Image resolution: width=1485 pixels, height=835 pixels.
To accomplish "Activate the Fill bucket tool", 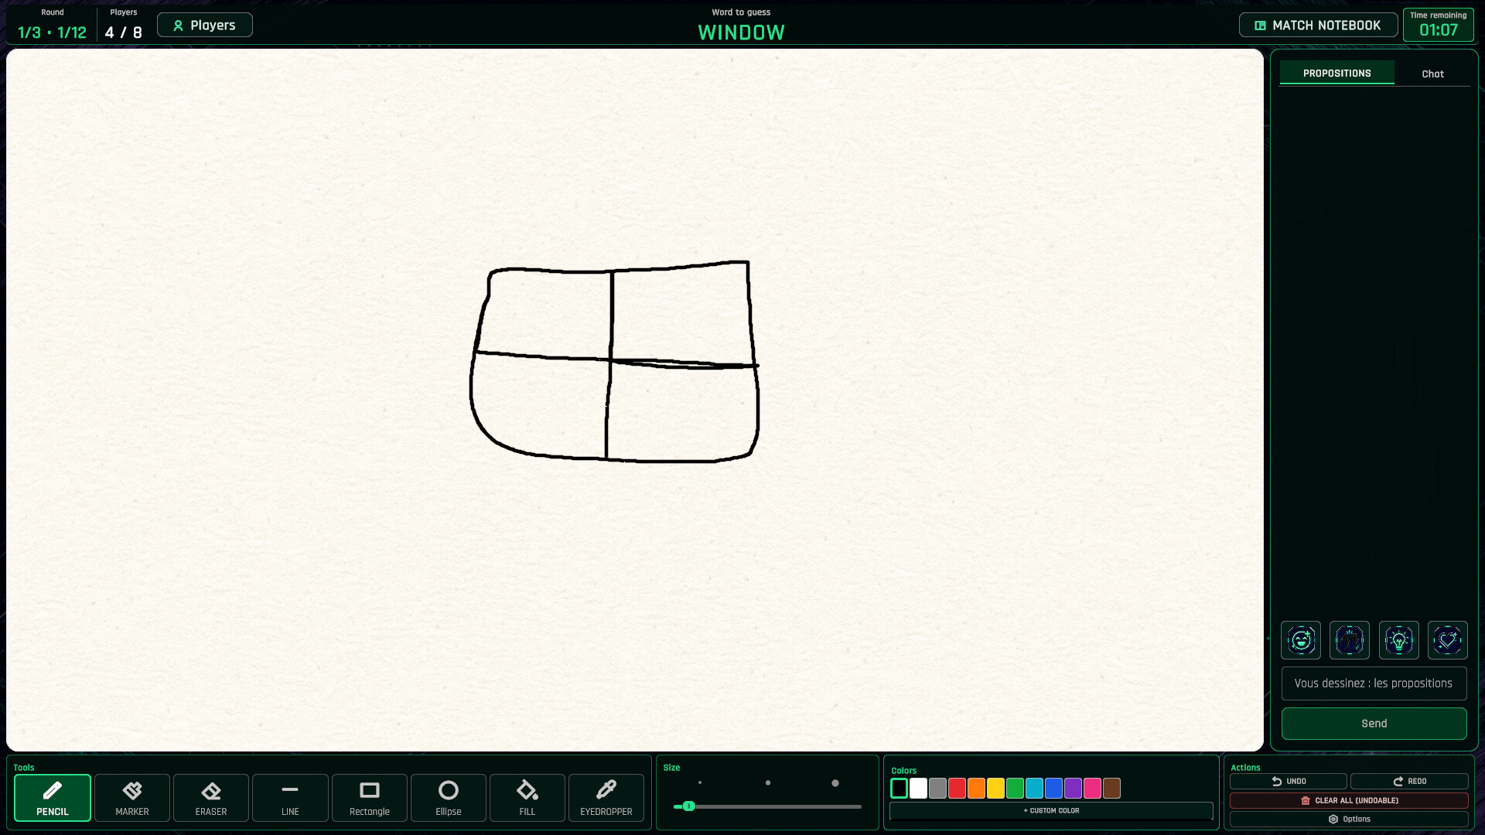I will tap(527, 798).
